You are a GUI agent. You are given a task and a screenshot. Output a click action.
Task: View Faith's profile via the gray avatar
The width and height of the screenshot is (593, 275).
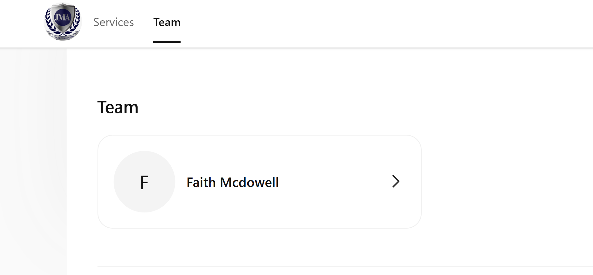click(x=144, y=182)
